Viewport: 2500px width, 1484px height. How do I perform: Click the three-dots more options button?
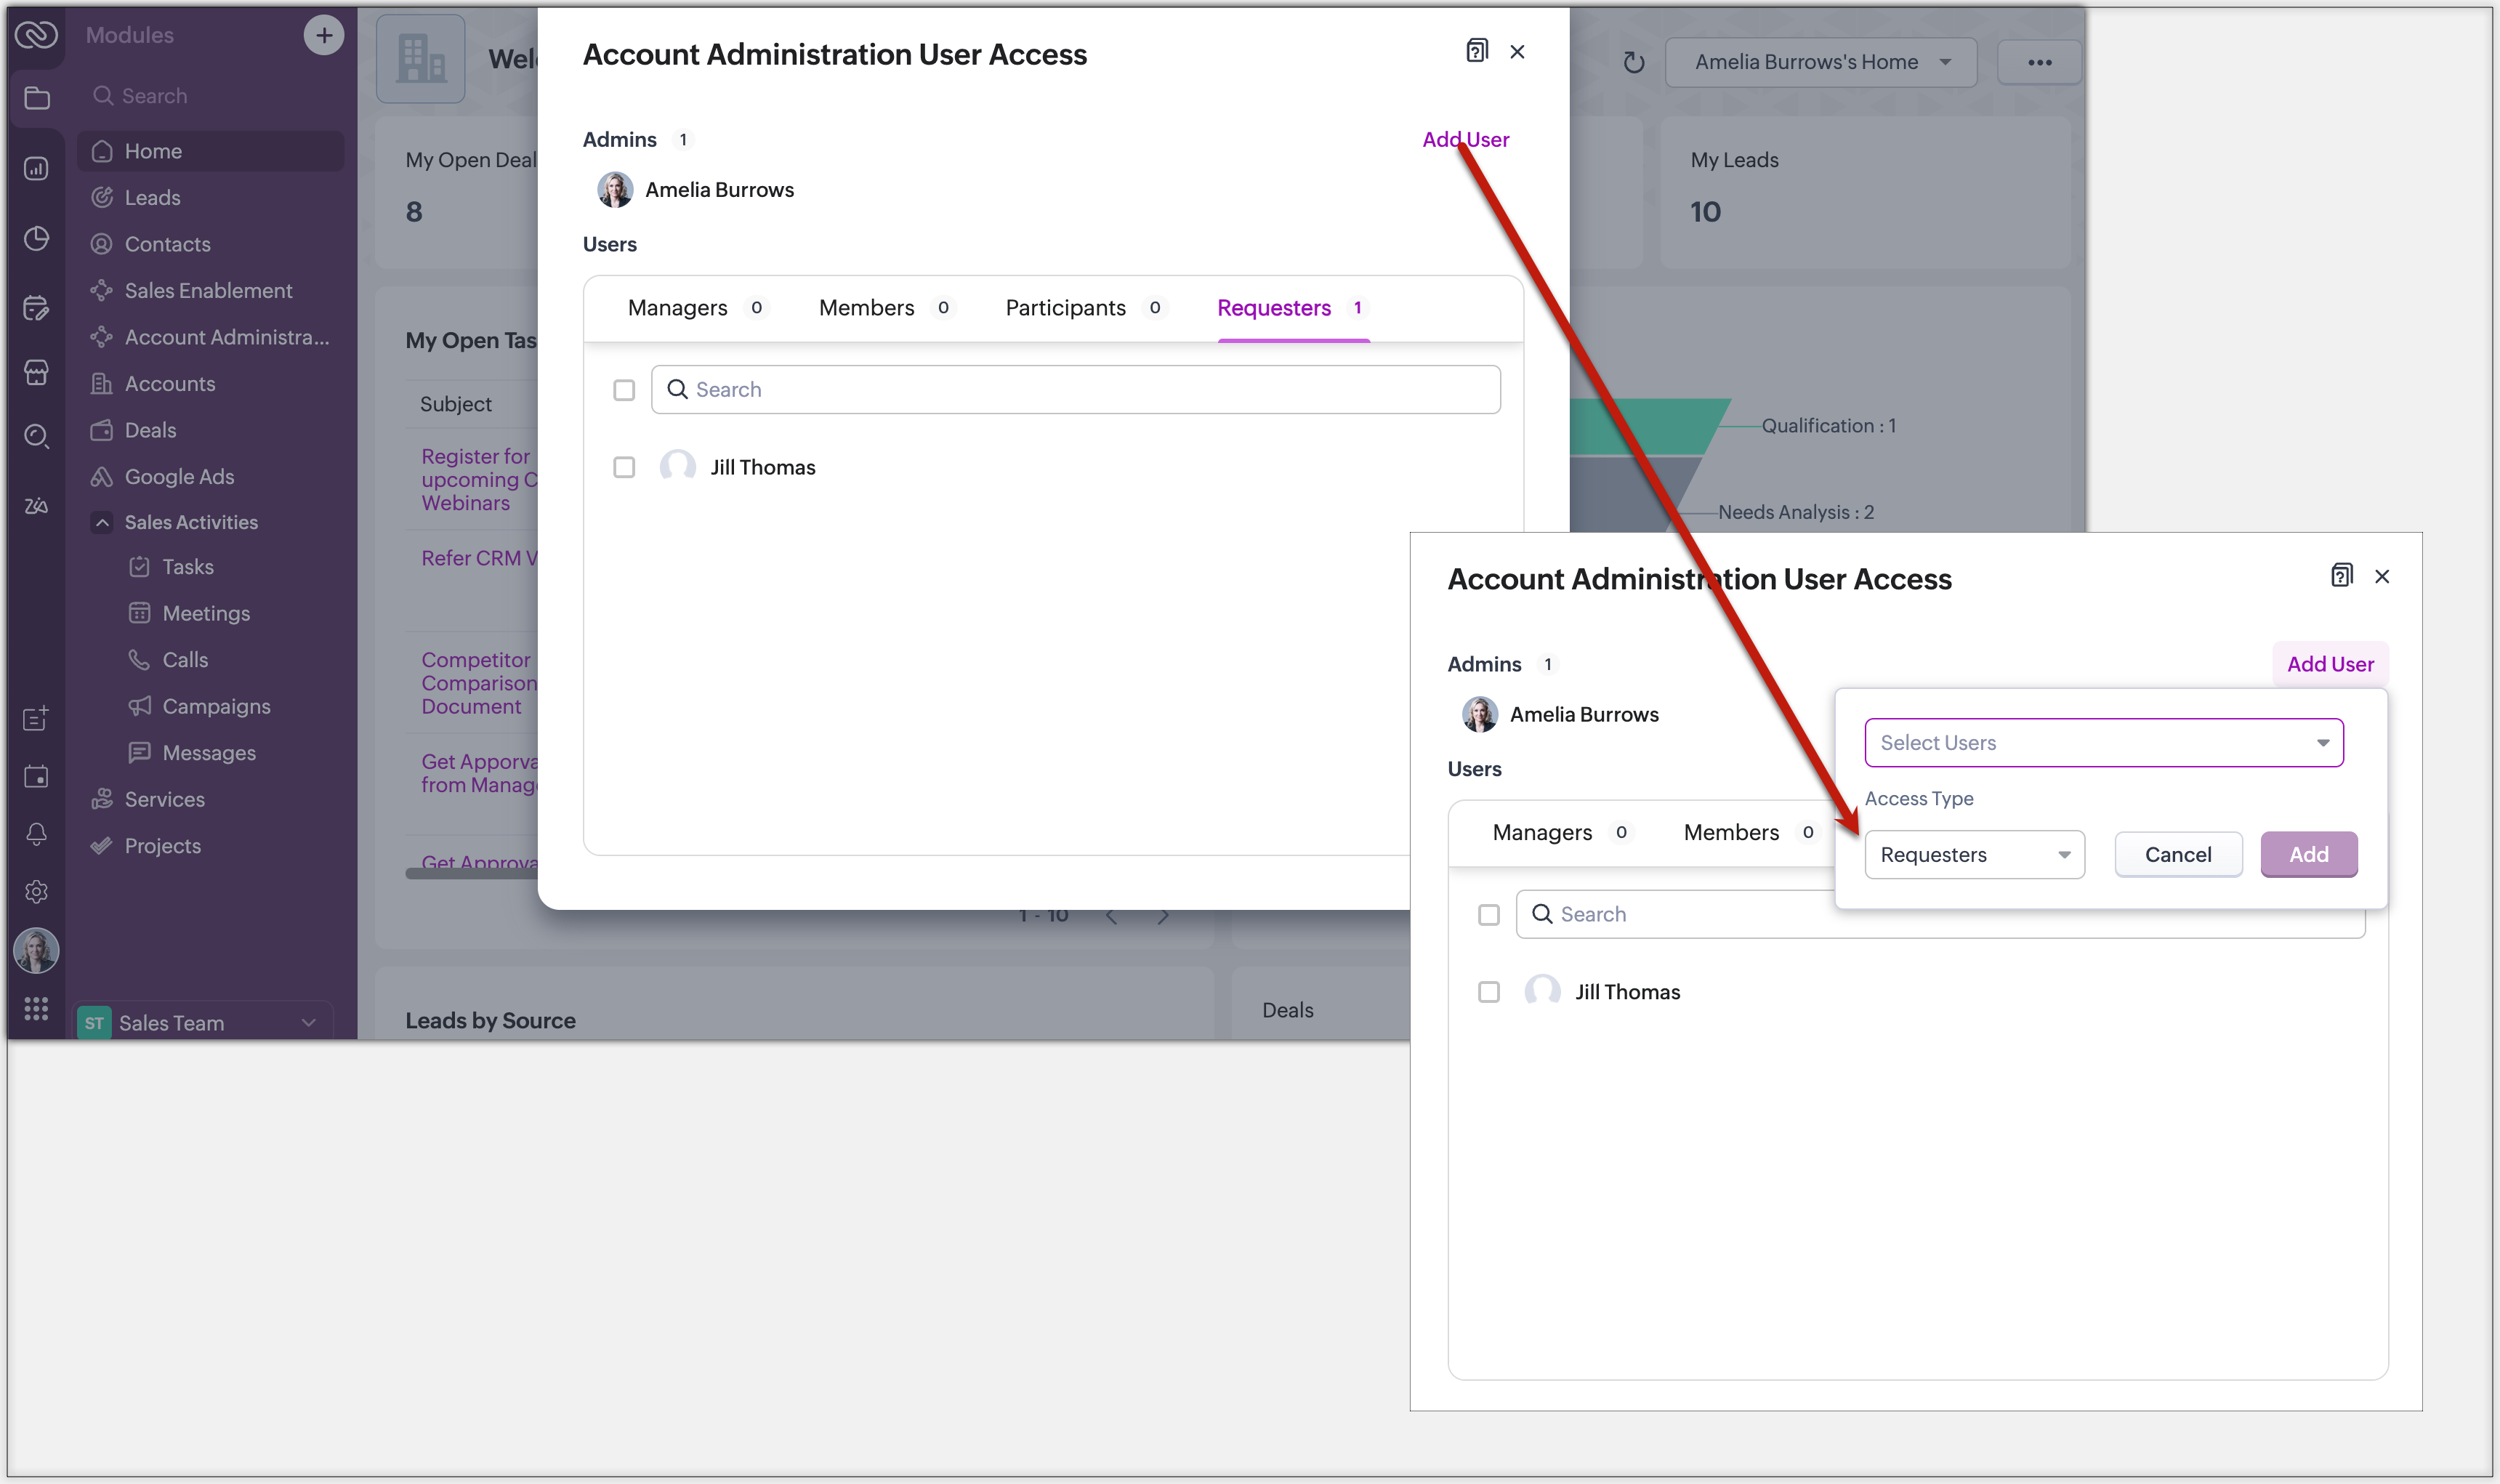pos(2039,63)
